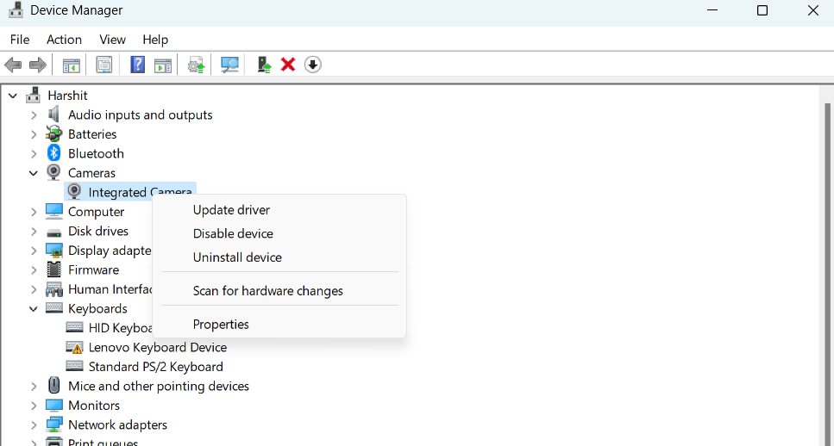
Task: Open the View menu
Action: tap(112, 40)
